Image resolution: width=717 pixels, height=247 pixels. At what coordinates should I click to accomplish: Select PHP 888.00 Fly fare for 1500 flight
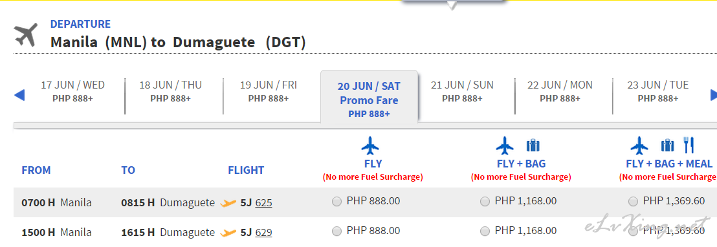click(337, 231)
